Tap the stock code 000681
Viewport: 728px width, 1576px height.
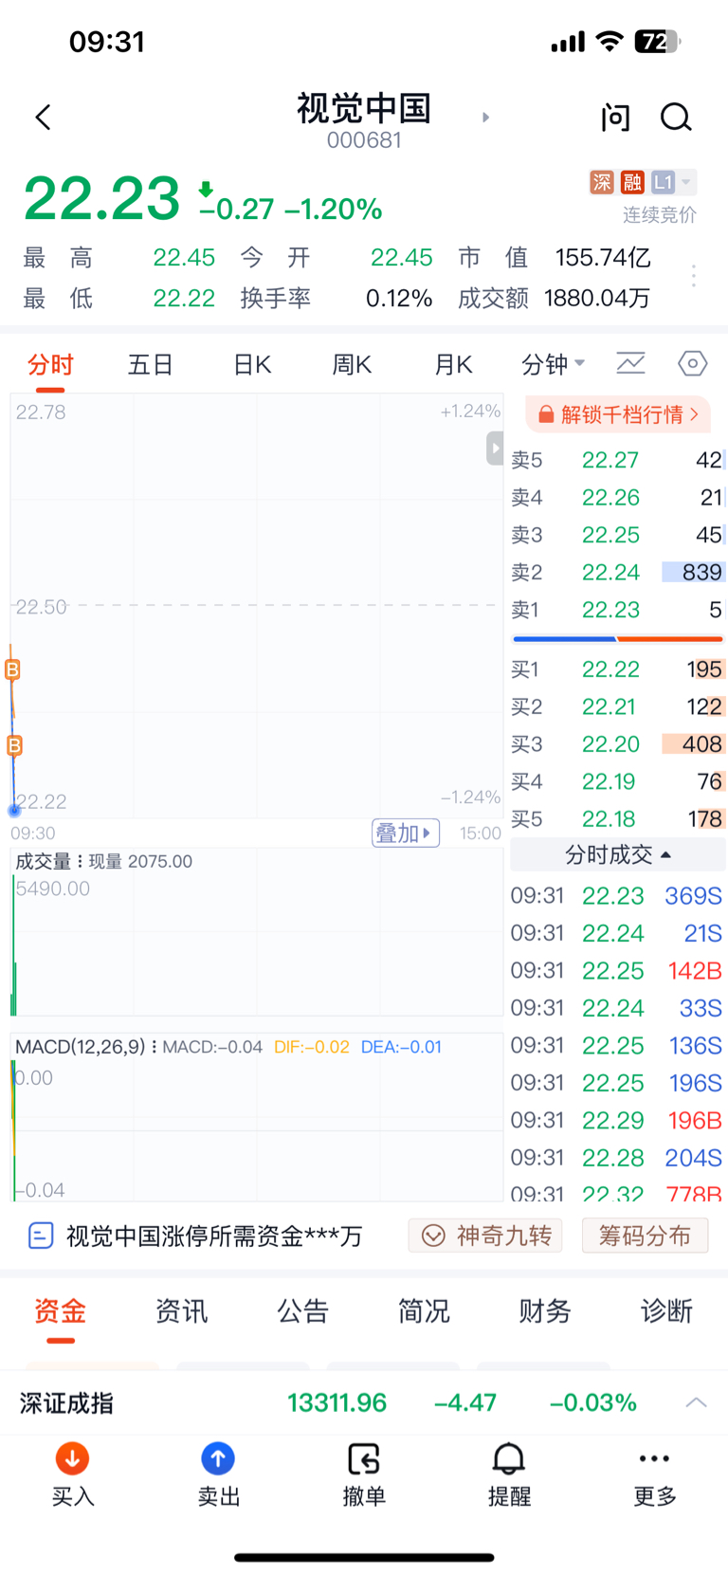click(364, 140)
